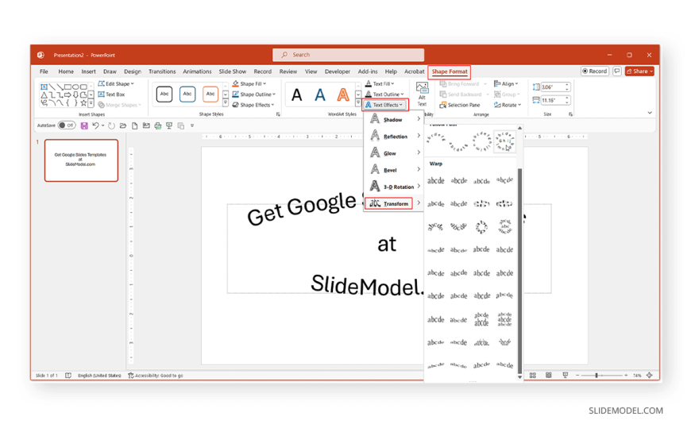
Task: Click the Alt Text button
Action: point(422,94)
